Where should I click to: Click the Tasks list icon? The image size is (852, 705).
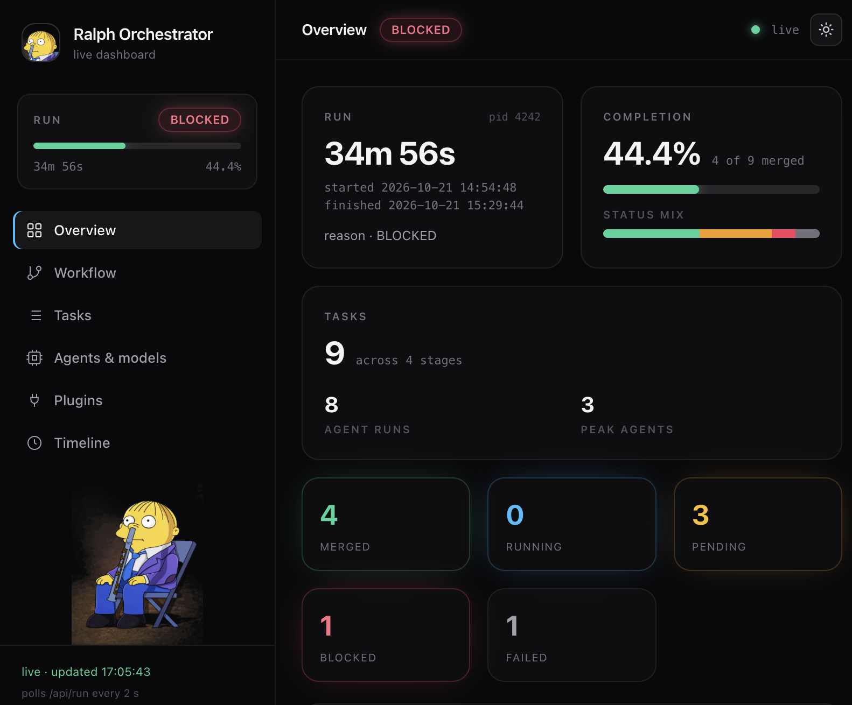click(x=36, y=315)
